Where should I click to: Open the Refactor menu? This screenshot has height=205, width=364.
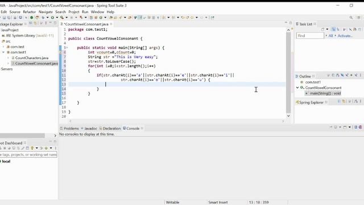click(30, 12)
